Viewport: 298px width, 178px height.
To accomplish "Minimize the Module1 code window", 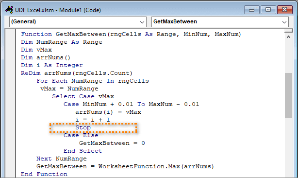I will point(251,10).
